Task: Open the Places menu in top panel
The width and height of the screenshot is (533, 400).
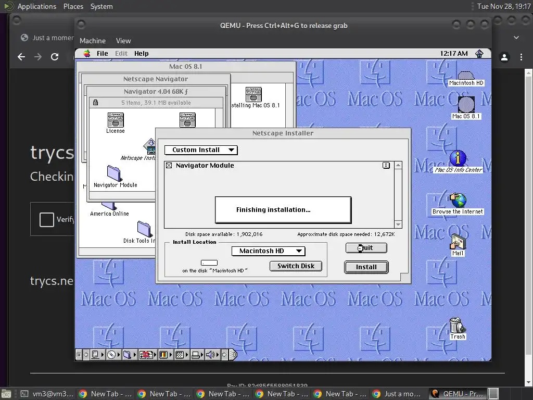Action: tap(73, 6)
